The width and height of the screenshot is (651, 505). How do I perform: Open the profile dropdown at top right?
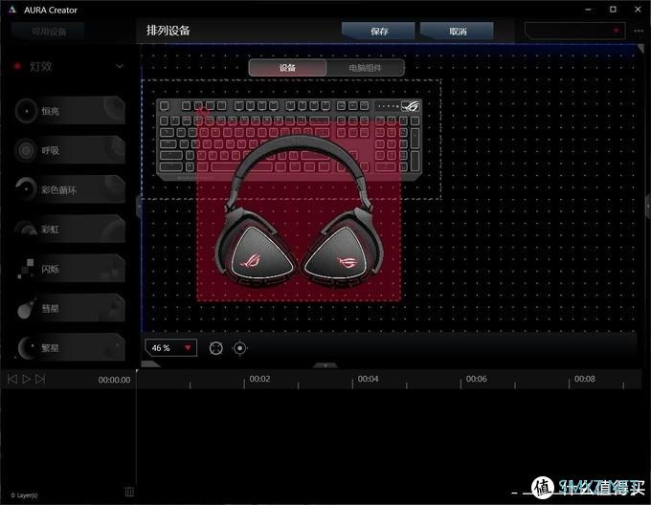pyautogui.click(x=575, y=31)
